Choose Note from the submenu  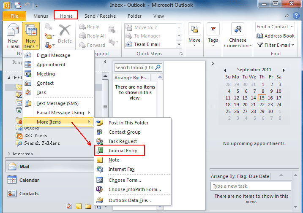[133, 160]
